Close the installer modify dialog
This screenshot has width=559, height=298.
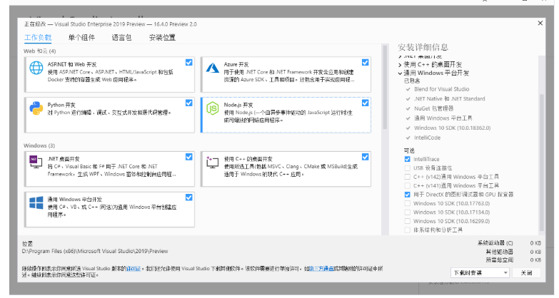tap(540, 23)
